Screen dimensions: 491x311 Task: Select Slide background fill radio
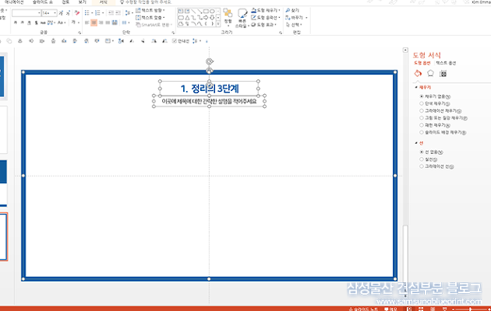click(422, 132)
